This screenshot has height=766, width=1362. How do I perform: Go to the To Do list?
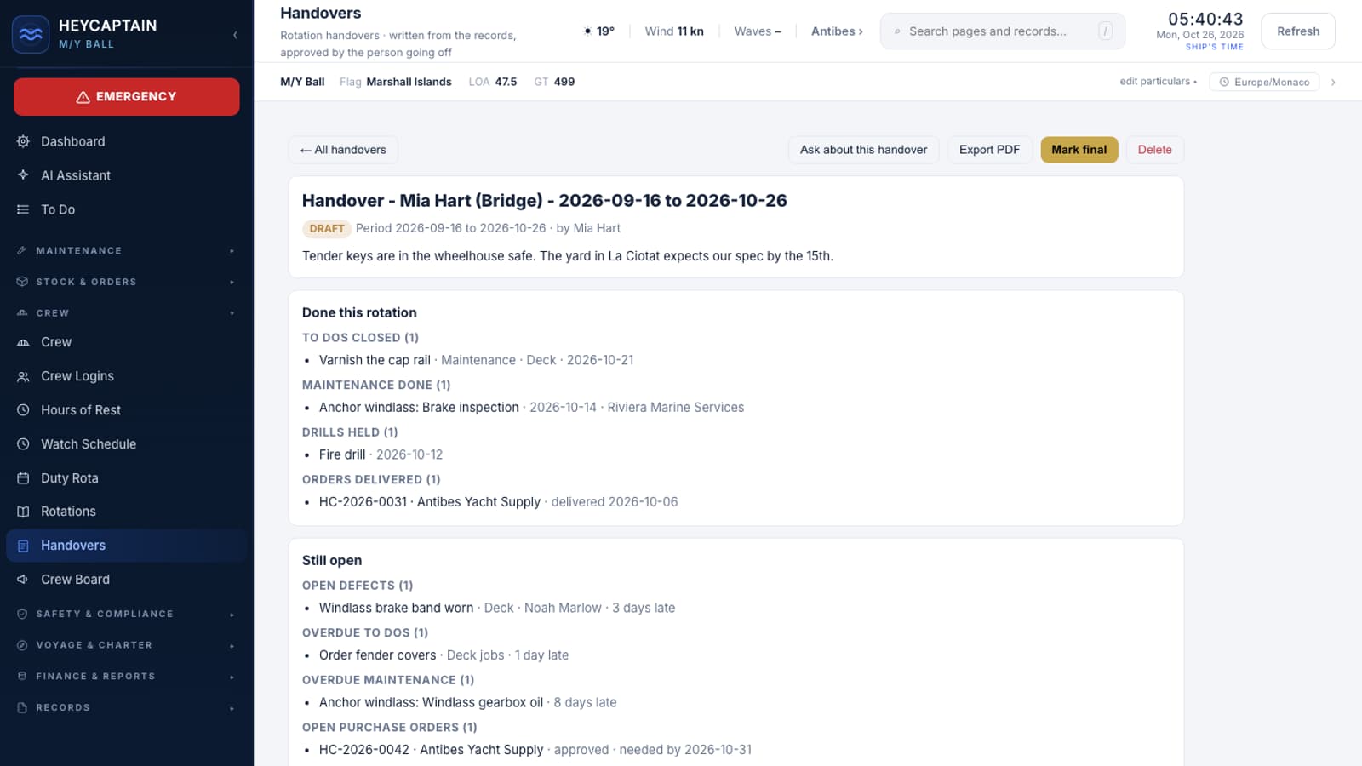pos(126,209)
